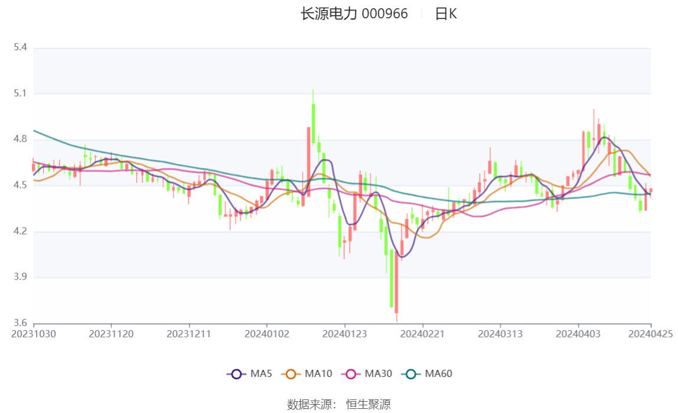Click the 4.5 y-axis label
The image size is (678, 413).
20,185
